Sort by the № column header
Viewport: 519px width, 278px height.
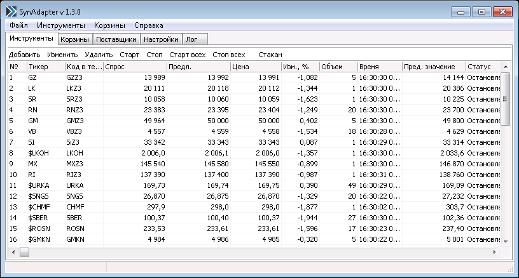pos(18,67)
